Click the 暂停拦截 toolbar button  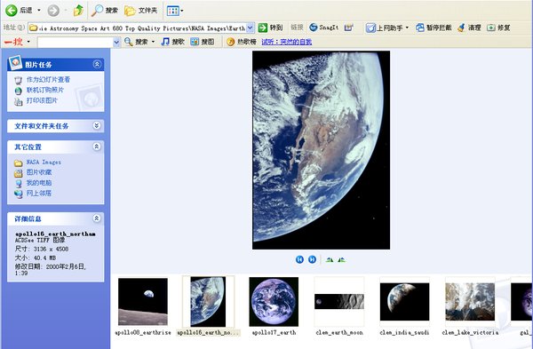tap(434, 28)
